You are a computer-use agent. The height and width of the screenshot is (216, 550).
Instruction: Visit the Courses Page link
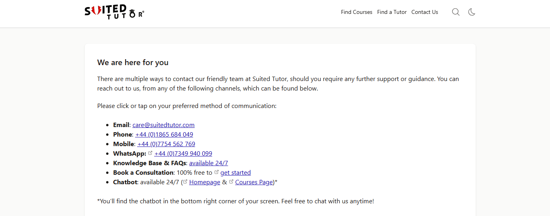click(x=254, y=182)
